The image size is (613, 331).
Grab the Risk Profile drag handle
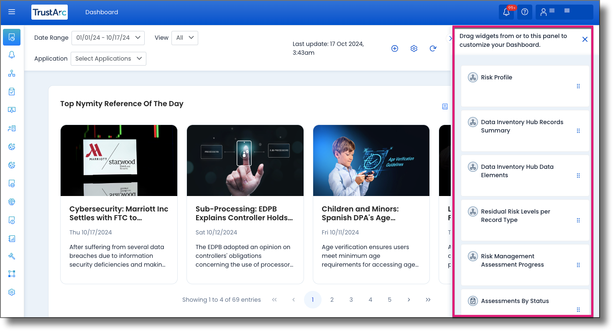click(x=578, y=86)
